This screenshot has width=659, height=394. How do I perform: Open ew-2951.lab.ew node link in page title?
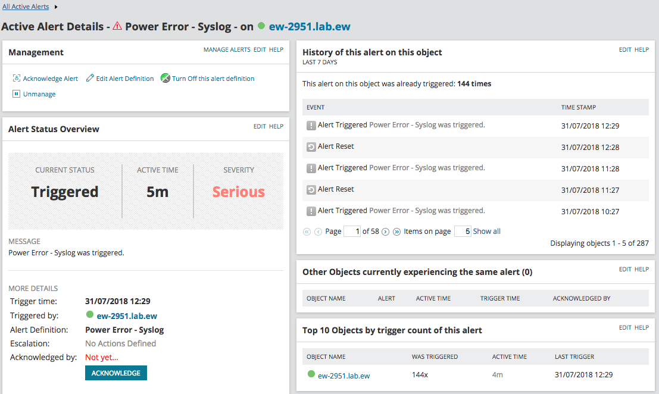[x=310, y=26]
